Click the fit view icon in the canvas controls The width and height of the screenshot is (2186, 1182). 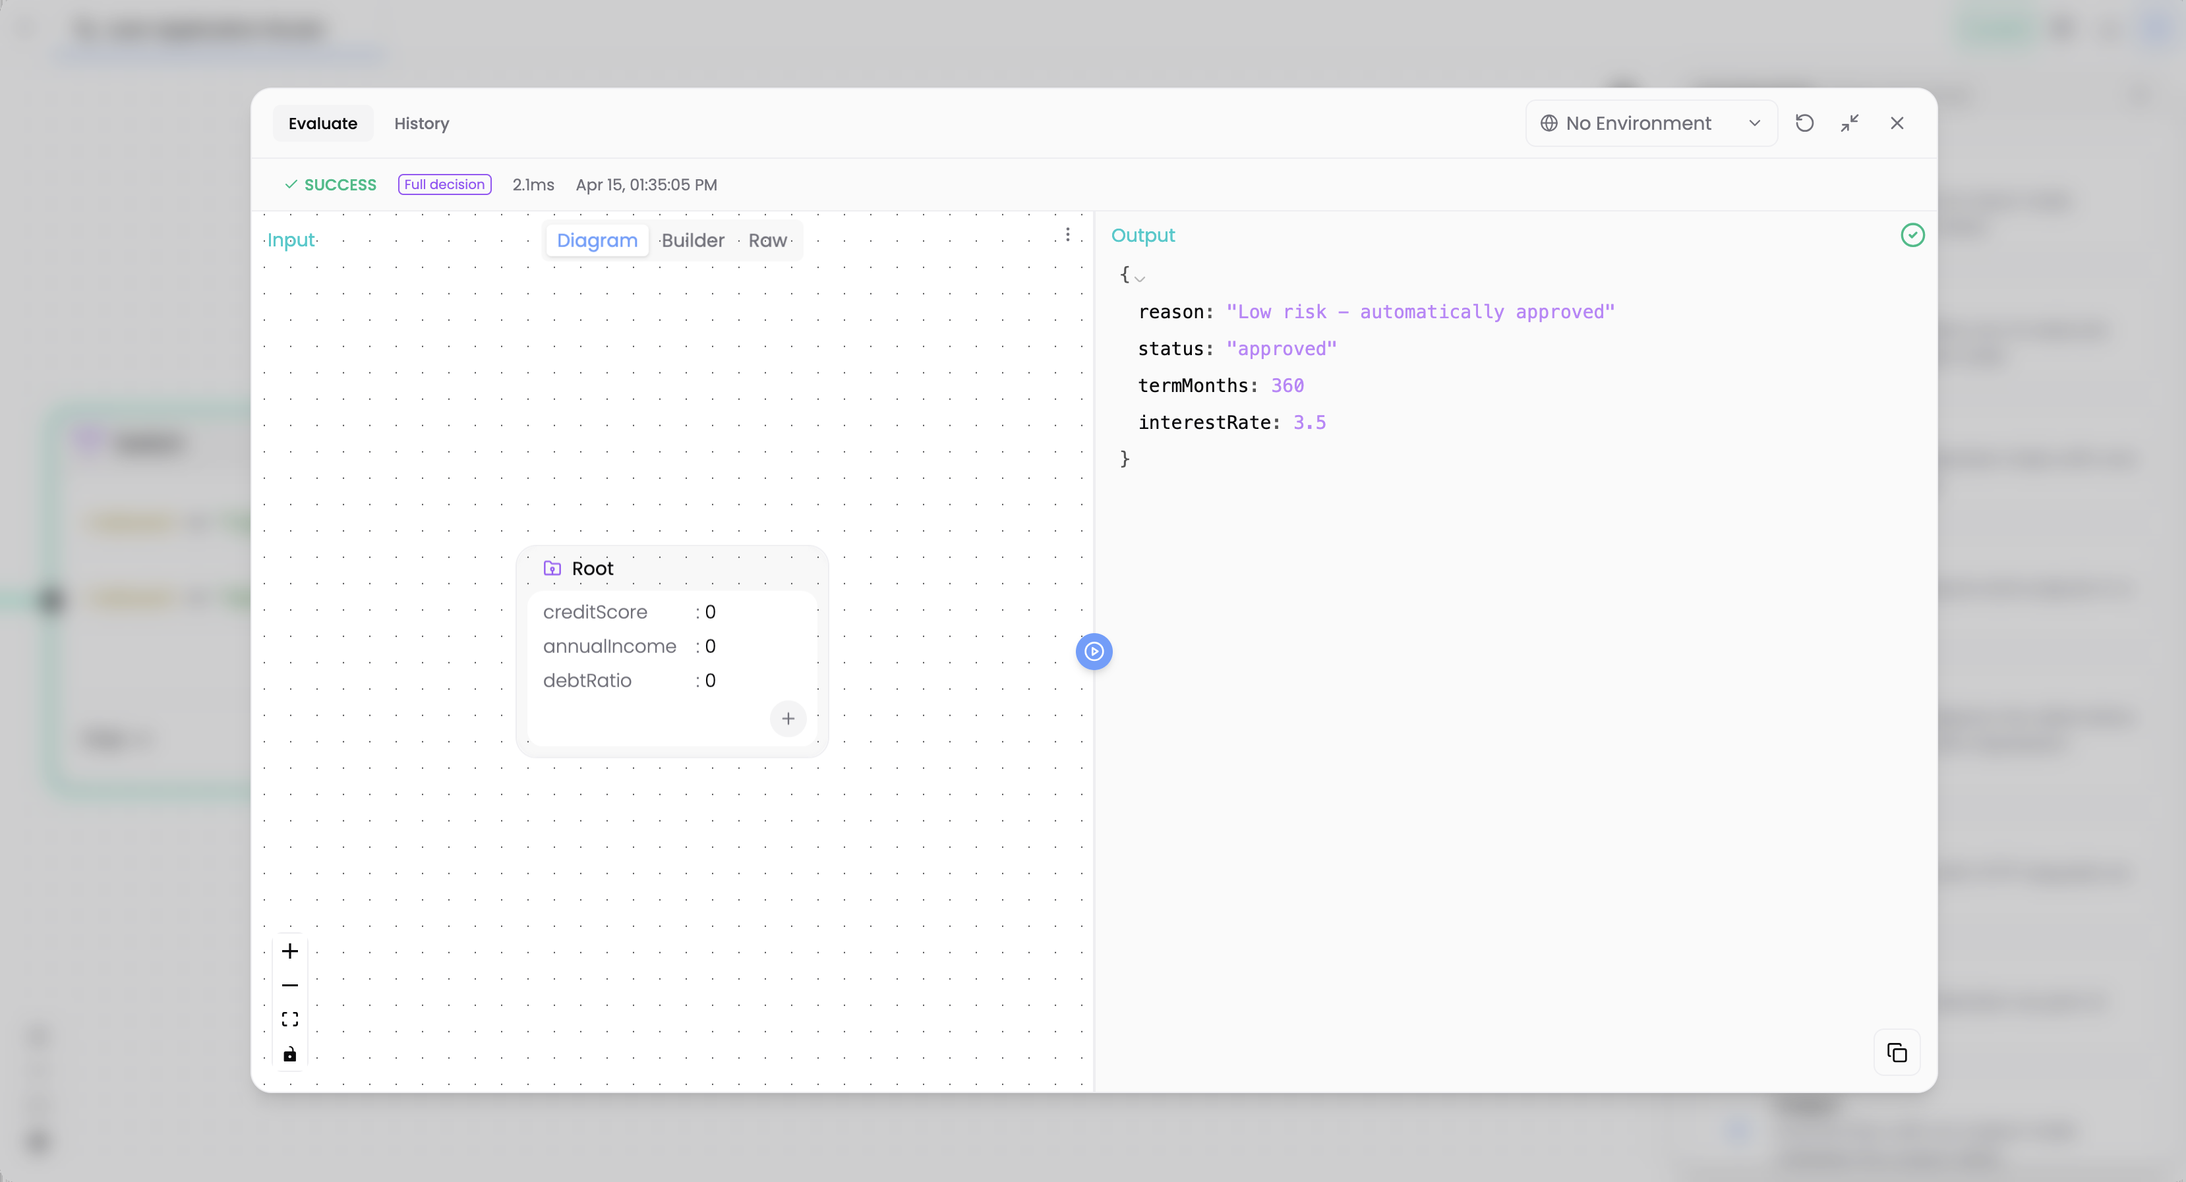pyautogui.click(x=290, y=1019)
